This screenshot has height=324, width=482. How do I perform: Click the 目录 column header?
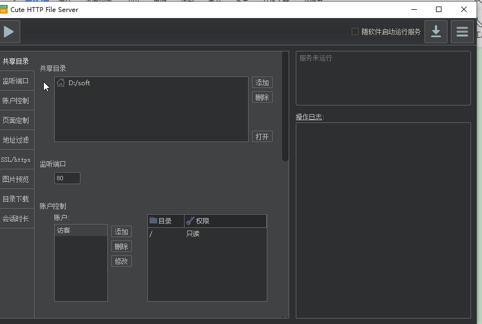coord(166,221)
